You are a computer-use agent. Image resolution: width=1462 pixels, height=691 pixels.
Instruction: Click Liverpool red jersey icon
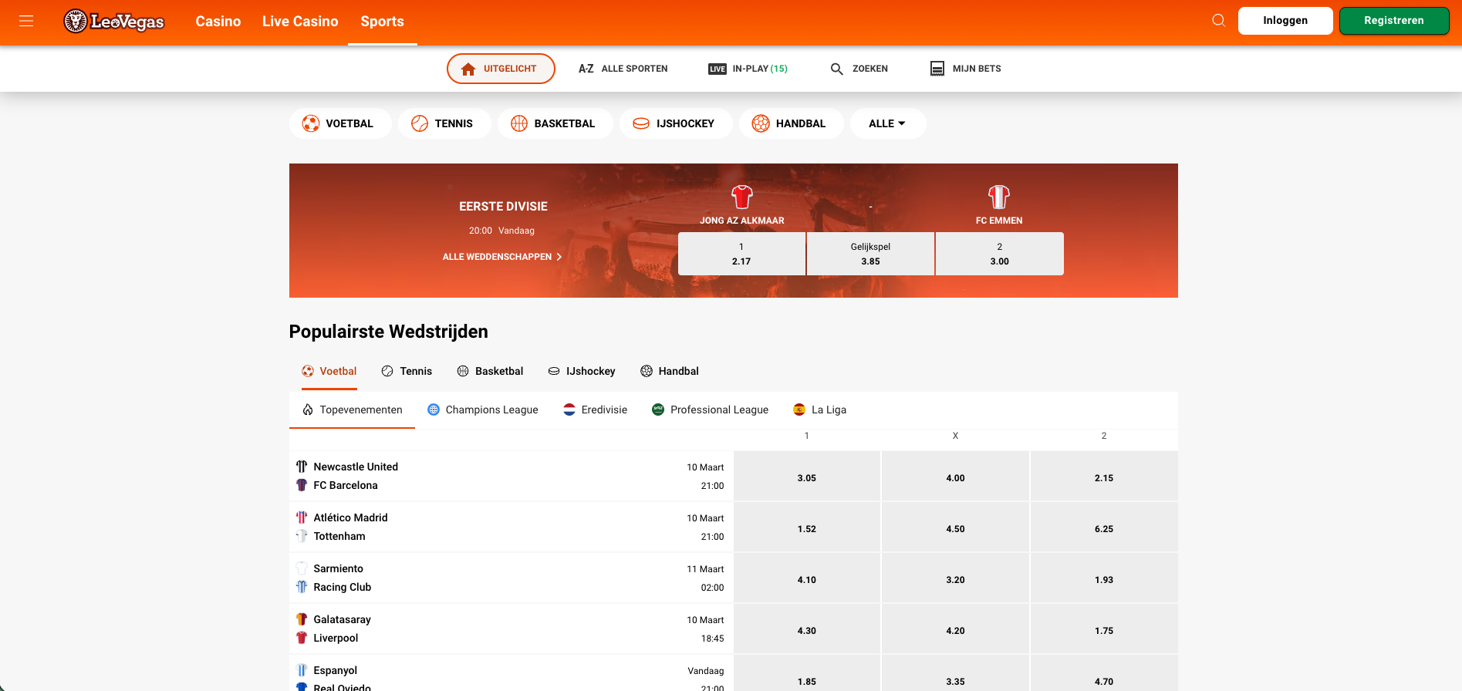coord(302,638)
